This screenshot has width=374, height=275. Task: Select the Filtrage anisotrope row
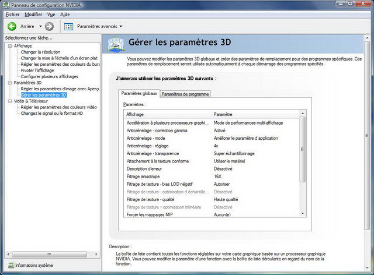pos(143,176)
